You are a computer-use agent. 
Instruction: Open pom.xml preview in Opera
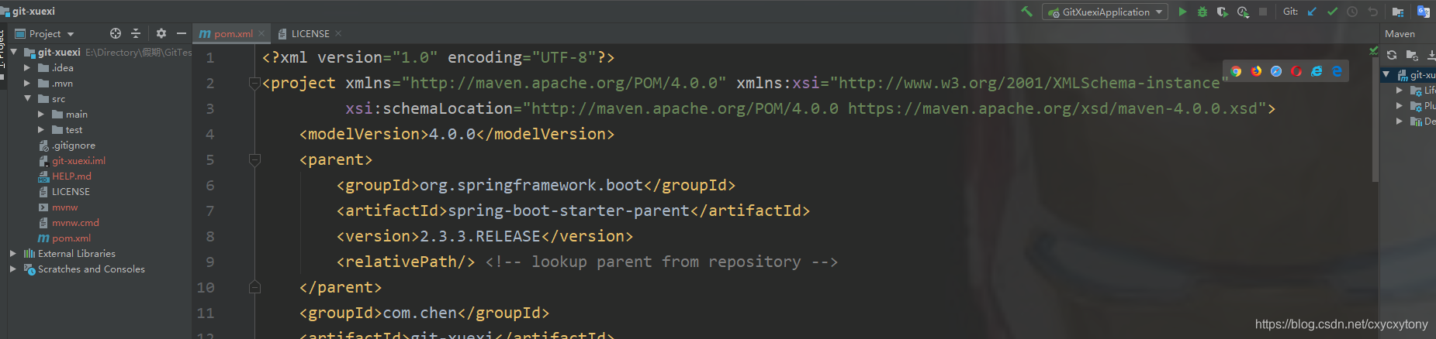1296,71
